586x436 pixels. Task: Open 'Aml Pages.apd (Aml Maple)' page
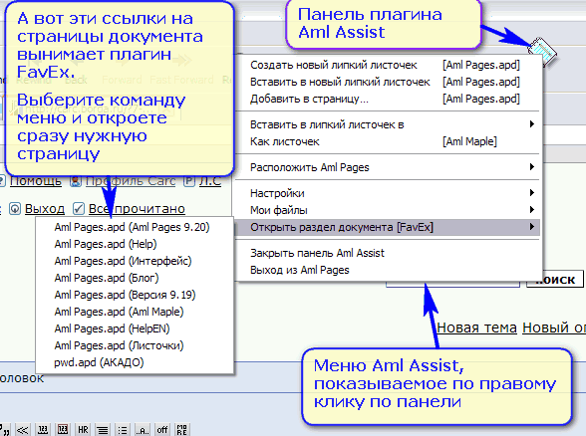point(135,312)
